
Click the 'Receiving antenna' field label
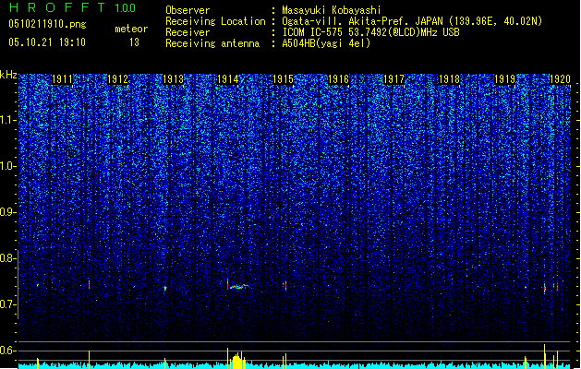point(212,43)
